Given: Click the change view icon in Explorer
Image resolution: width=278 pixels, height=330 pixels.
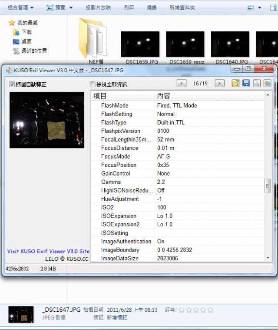Looking at the screenshot, I should pyautogui.click(x=251, y=8).
